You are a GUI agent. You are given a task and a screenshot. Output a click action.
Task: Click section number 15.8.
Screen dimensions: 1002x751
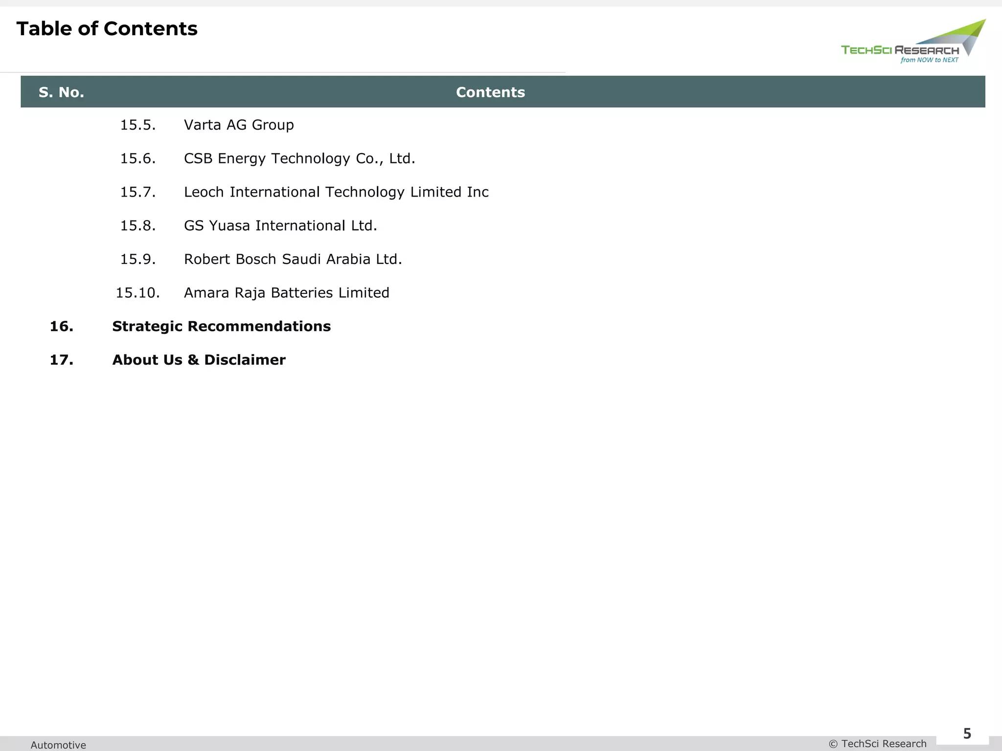pyautogui.click(x=138, y=226)
